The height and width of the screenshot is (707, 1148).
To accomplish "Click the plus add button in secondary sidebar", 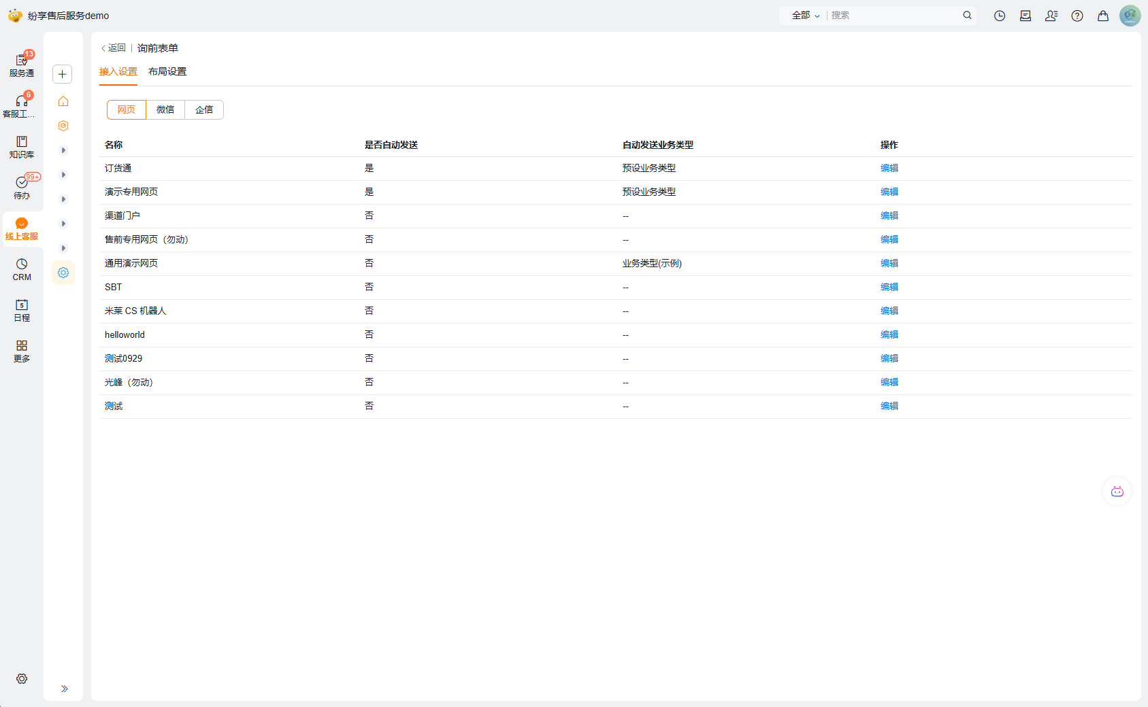I will click(62, 74).
